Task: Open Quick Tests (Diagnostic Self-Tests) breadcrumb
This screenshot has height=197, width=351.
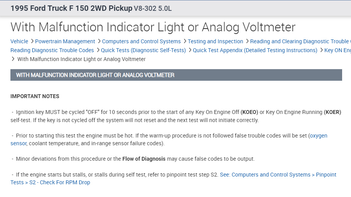Action: 143,50
